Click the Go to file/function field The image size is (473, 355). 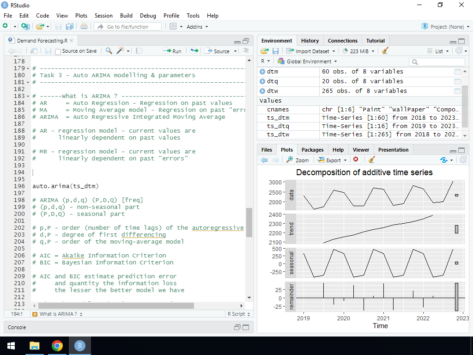coord(128,27)
